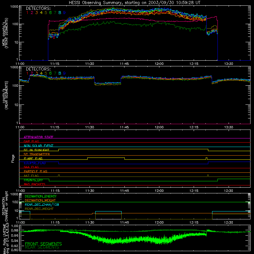Select blue detector 9 label in front segments legend
The image size is (254, 254).
(64, 12)
